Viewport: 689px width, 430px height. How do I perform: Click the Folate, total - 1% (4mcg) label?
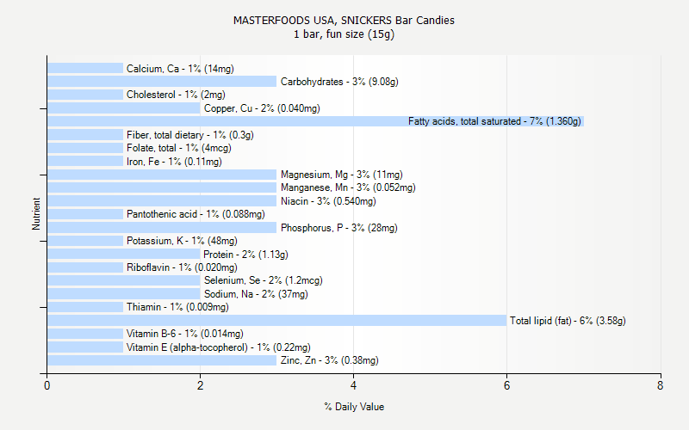pyautogui.click(x=179, y=148)
